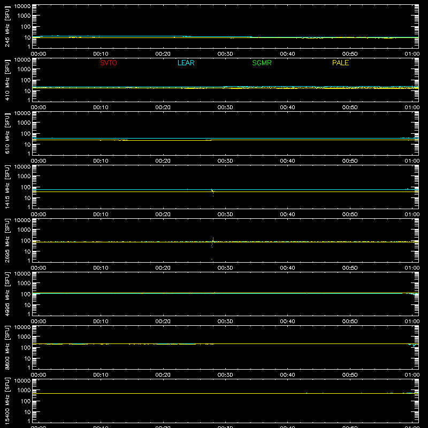Viewport: 428px width, 428px height.
Task: Click the 01:00 time label under the 1415 MHz plot
Action: [412, 215]
